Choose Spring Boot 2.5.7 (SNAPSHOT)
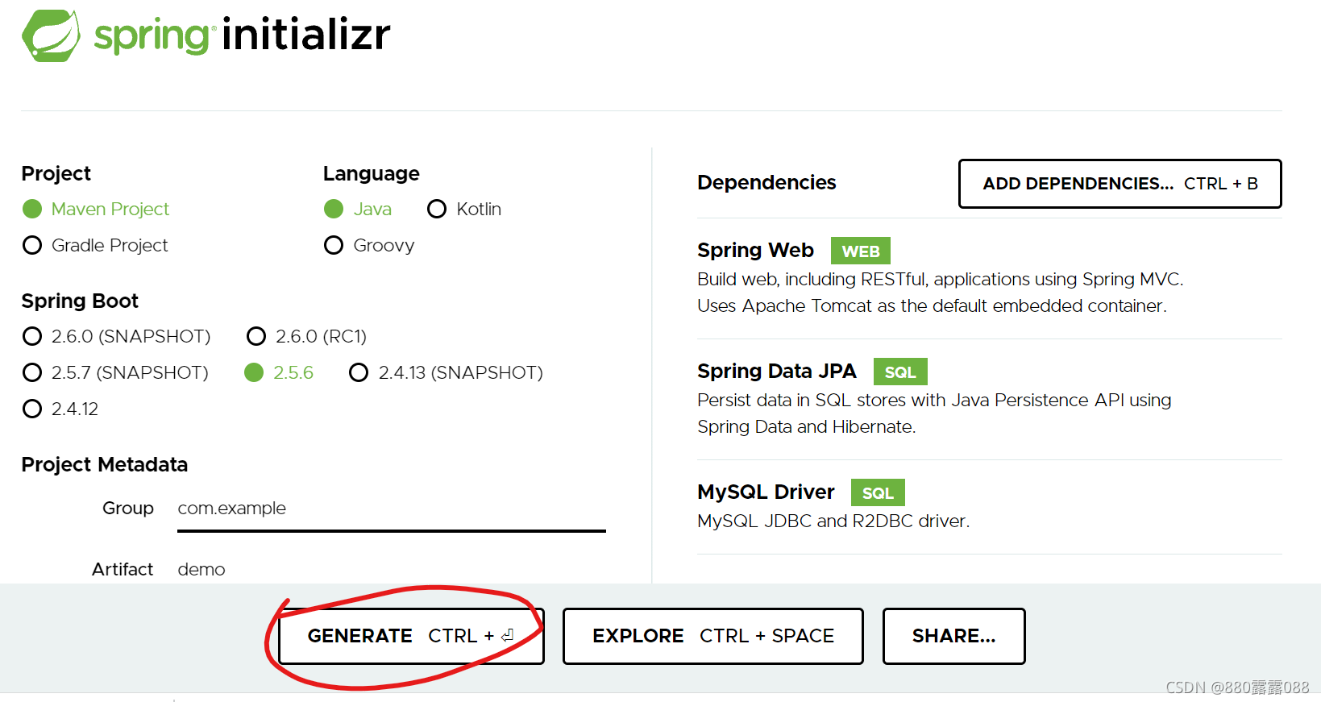1321x702 pixels. tap(32, 372)
